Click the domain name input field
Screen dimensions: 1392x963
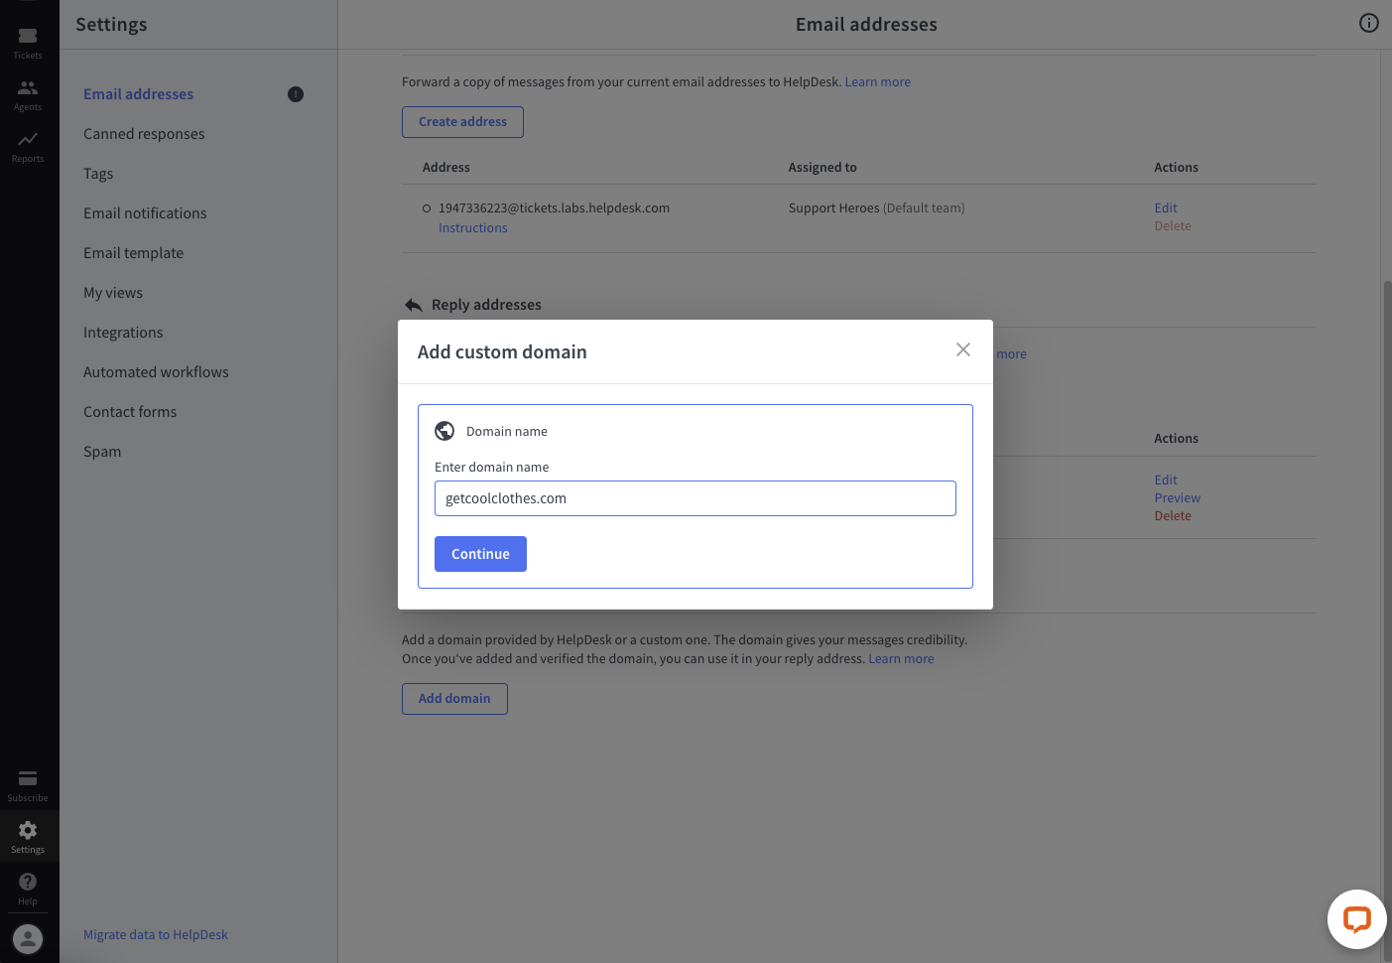(x=695, y=497)
